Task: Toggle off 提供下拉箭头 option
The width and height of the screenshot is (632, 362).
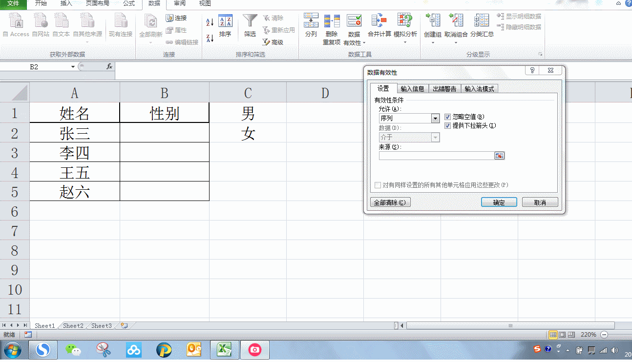Action: point(447,126)
